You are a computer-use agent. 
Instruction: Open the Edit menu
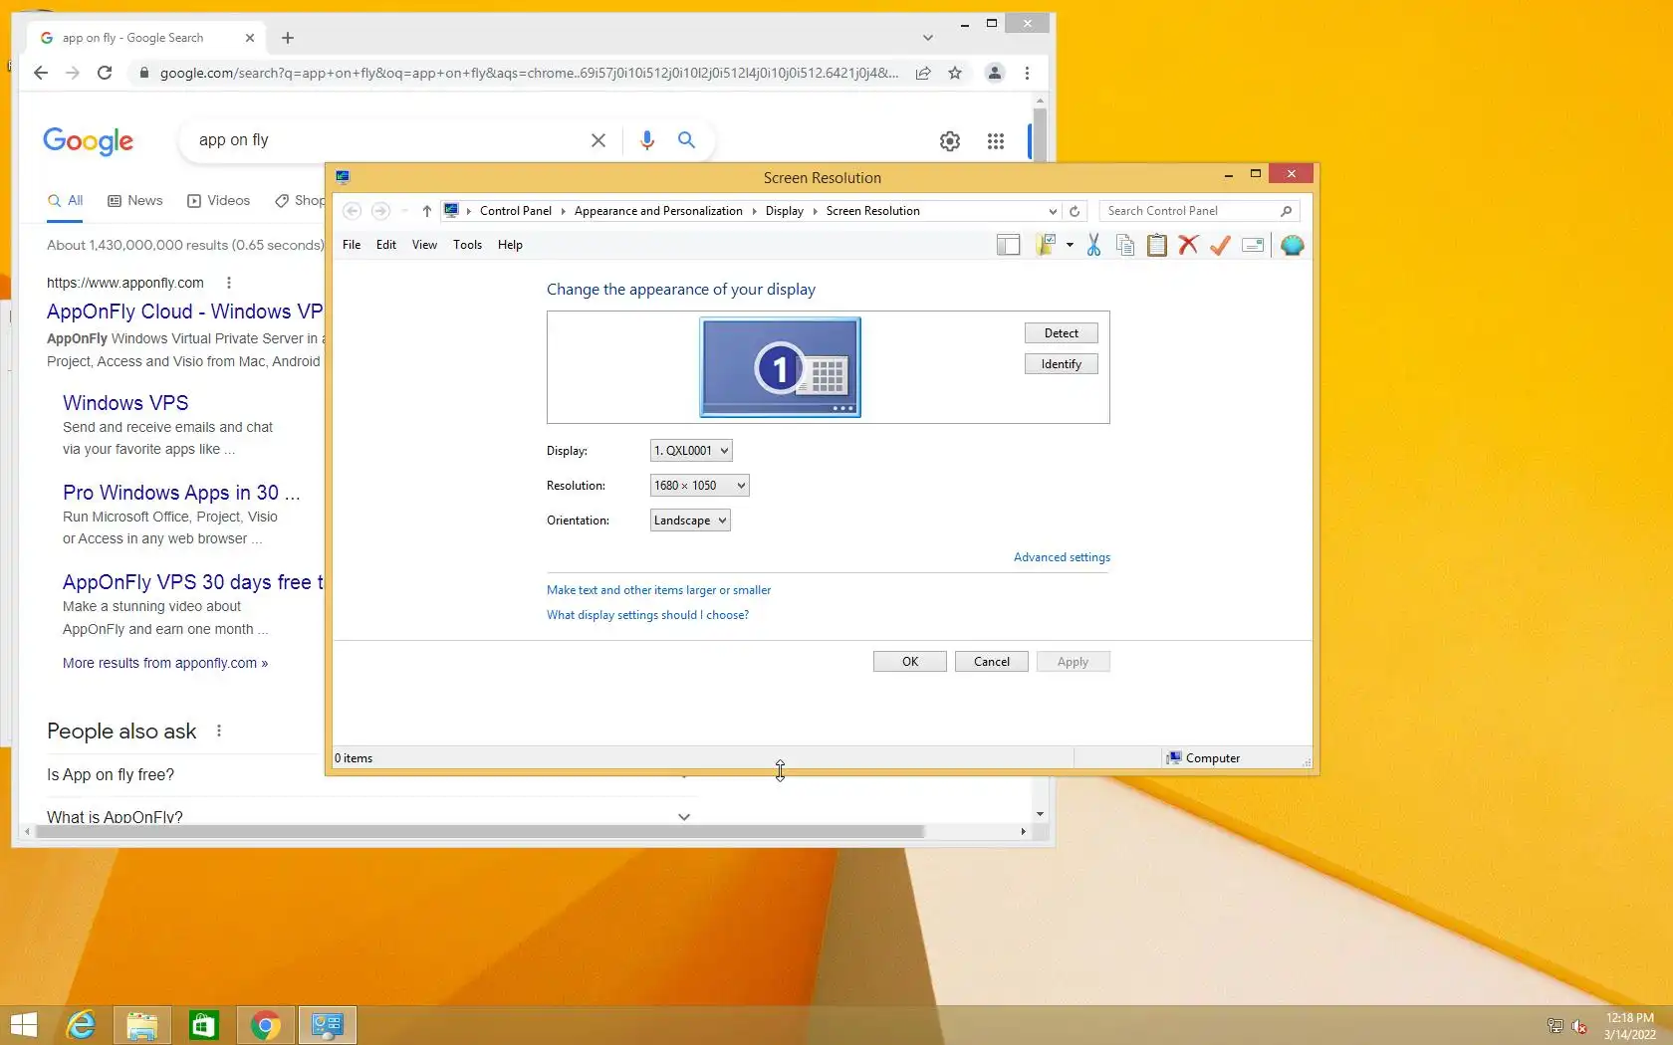pyautogui.click(x=386, y=245)
